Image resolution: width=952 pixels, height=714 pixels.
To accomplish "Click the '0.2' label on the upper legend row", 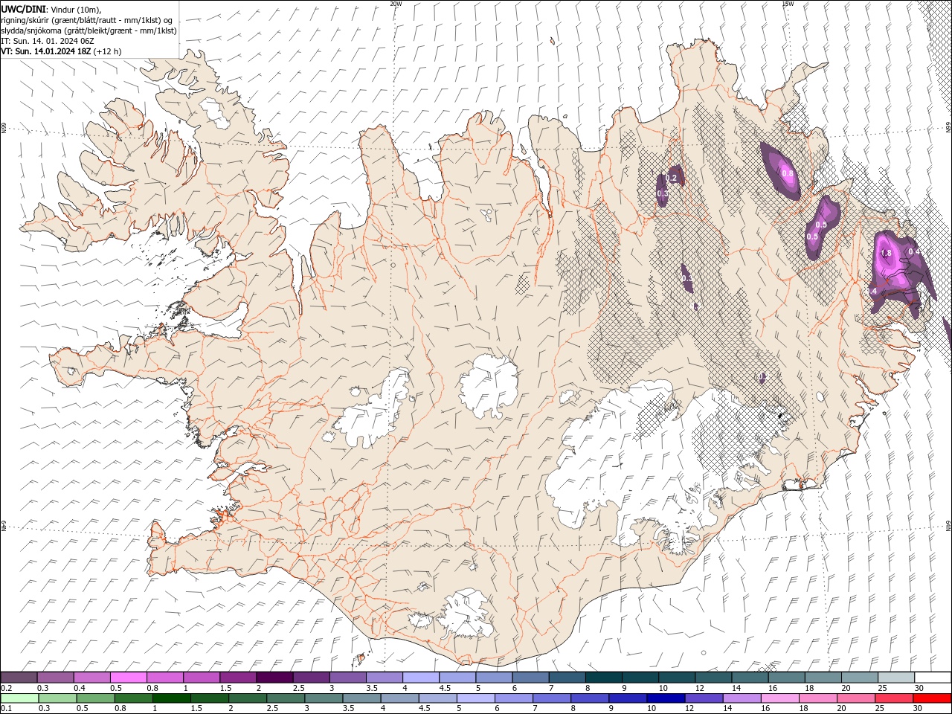I will (6, 688).
